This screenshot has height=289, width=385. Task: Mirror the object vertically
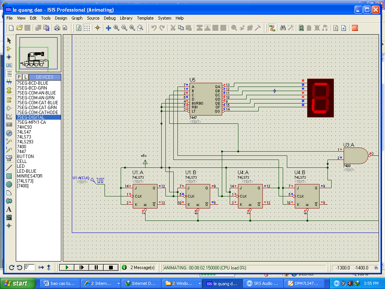point(49,268)
